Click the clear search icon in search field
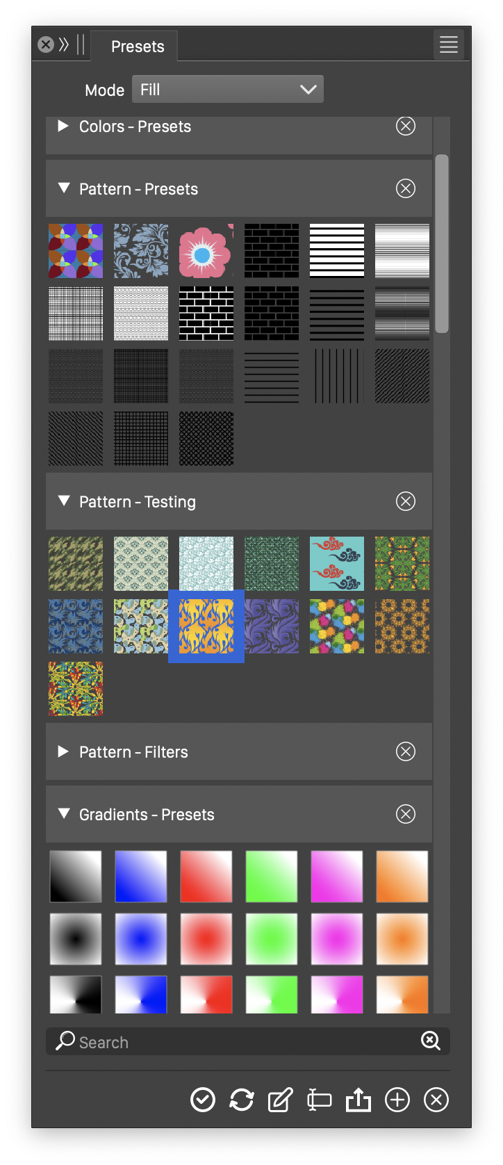503x1165 pixels. (431, 1040)
